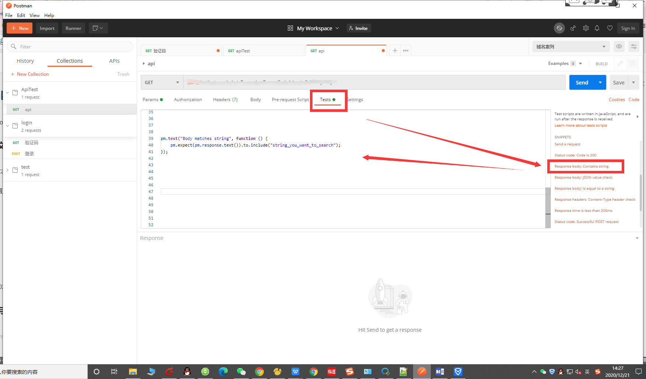Screen dimensions: 646x379
Task: Open the Headers (7) tab
Action: pos(225,100)
